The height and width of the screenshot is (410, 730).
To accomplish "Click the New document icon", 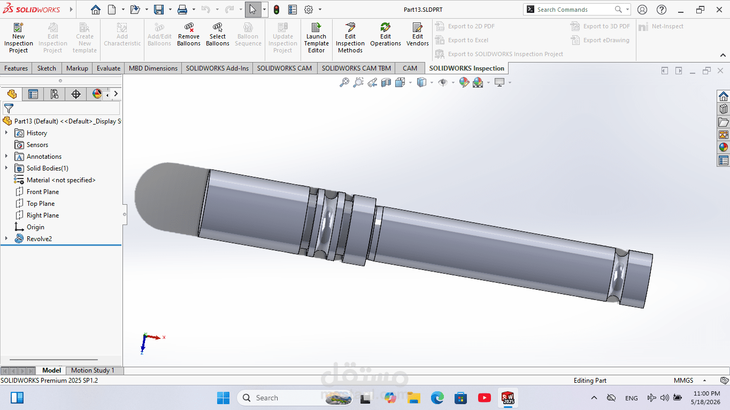I will 112,10.
